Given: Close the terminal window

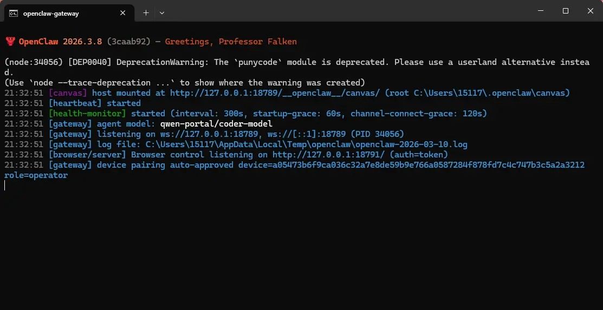Looking at the screenshot, I should 591,11.
